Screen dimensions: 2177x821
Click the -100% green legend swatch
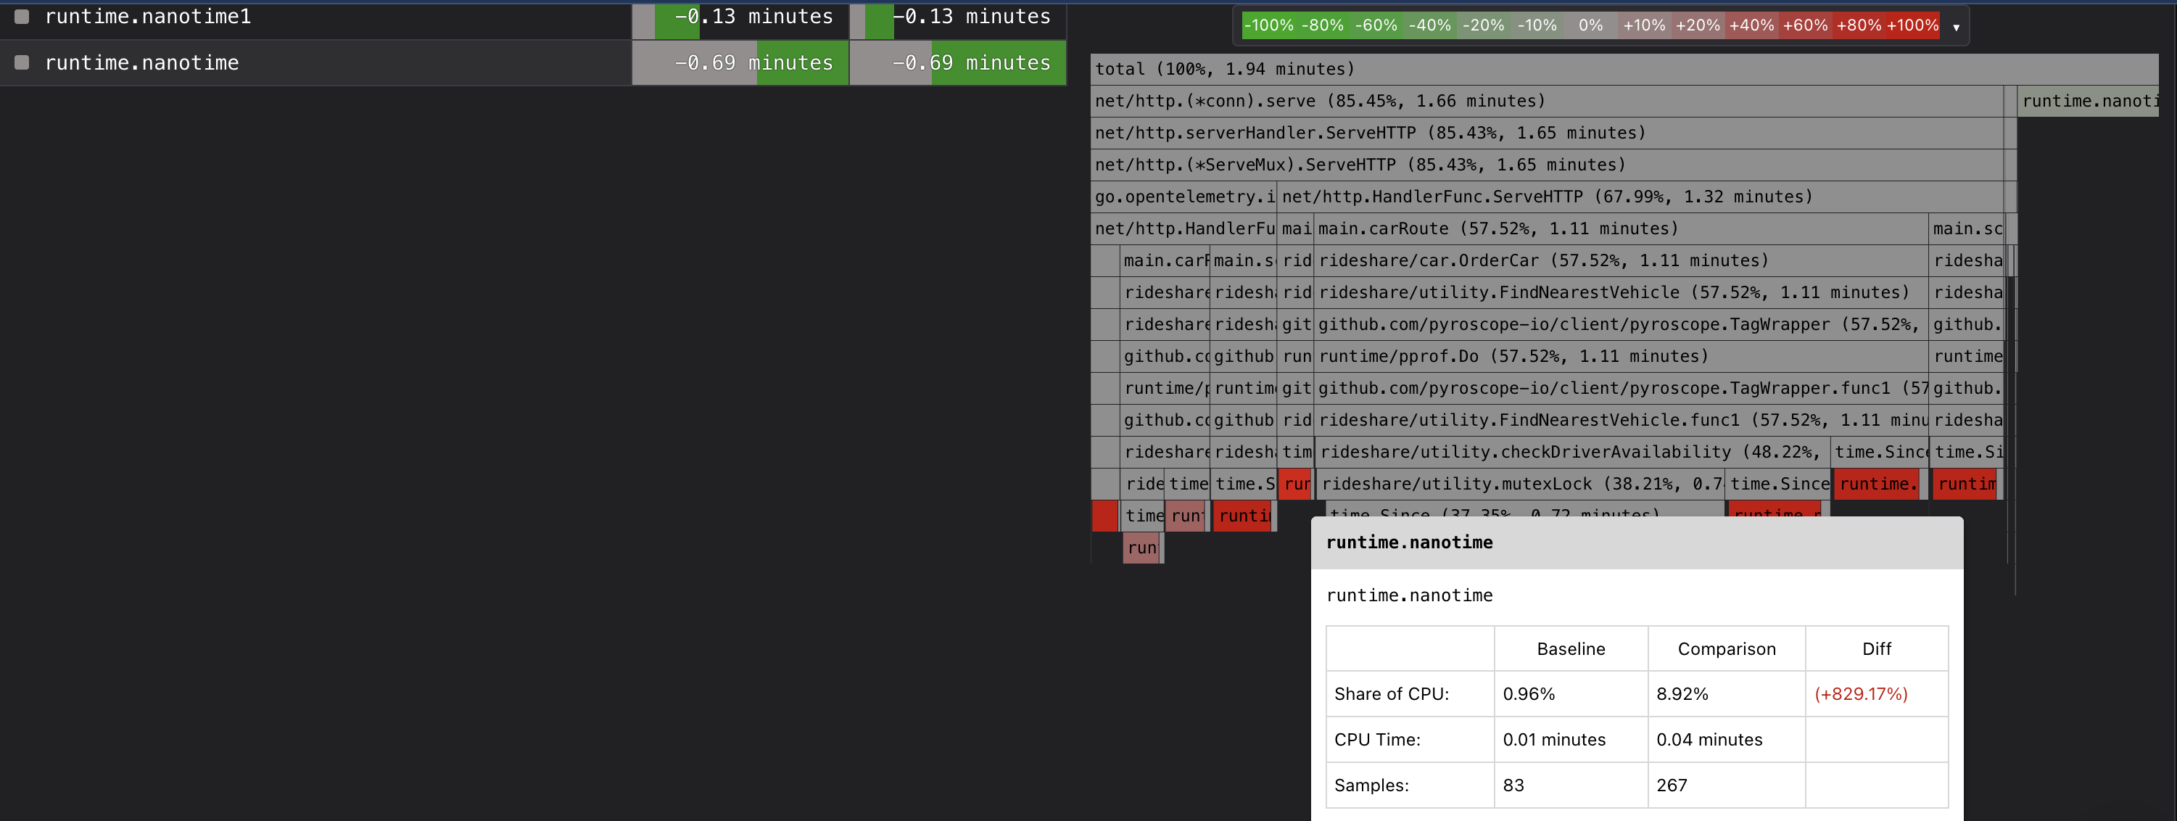click(x=1268, y=25)
